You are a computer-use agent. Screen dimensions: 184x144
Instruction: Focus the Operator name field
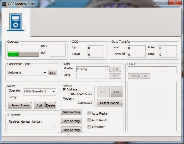[23, 47]
